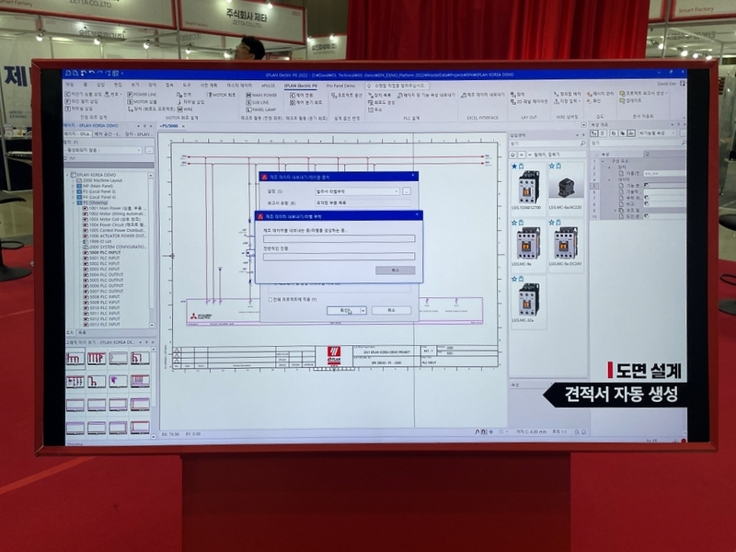Click the search magnifier in insert center
The width and height of the screenshot is (736, 552).
(585, 144)
